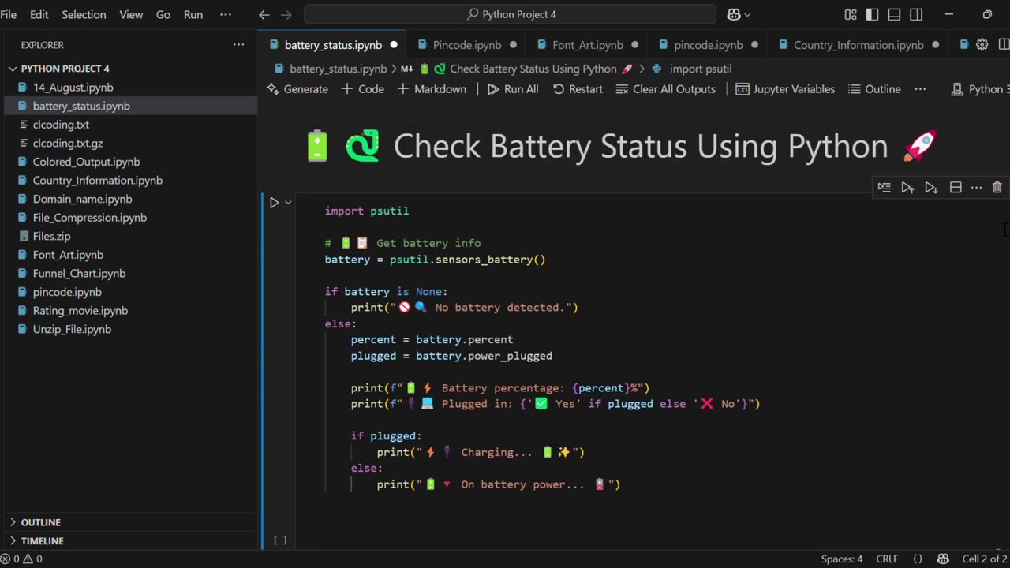Select language mode braces icon
Image resolution: width=1010 pixels, height=568 pixels.
[918, 559]
